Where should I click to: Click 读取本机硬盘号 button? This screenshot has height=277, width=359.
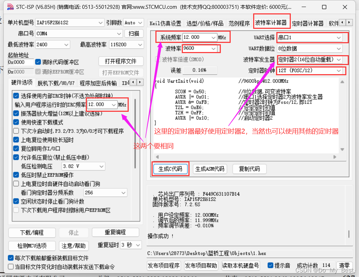point(241,265)
